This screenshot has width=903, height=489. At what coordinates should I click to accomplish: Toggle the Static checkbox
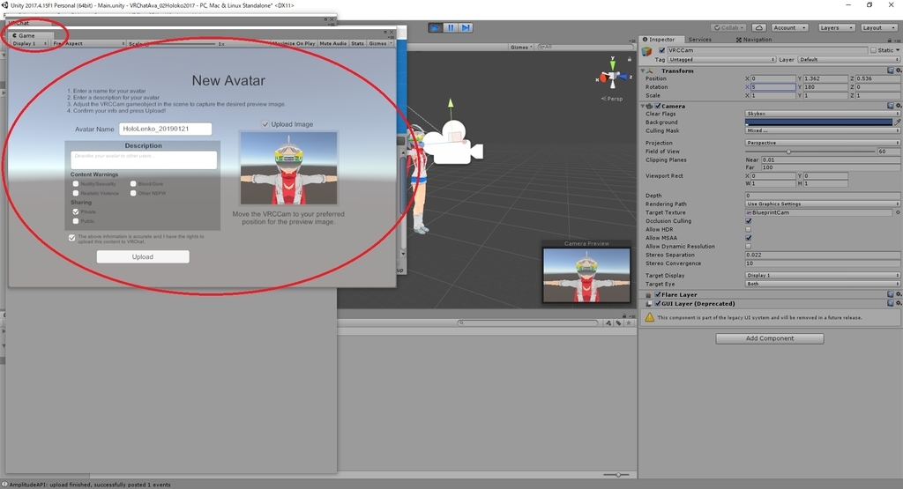[873, 50]
